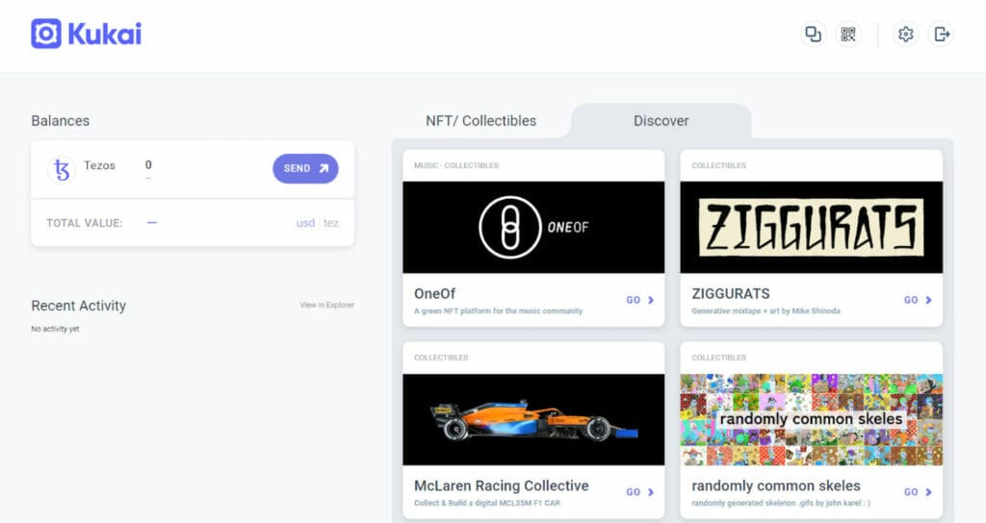Click the Kukai logo in the header
The height and width of the screenshot is (523, 986).
86,34
